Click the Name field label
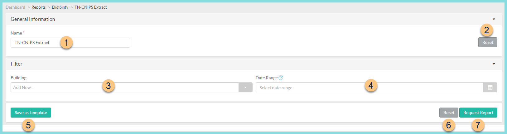The height and width of the screenshot is (134, 507). 16,33
